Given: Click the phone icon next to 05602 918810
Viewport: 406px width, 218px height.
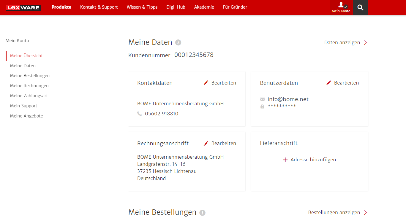Looking at the screenshot, I should click(140, 113).
